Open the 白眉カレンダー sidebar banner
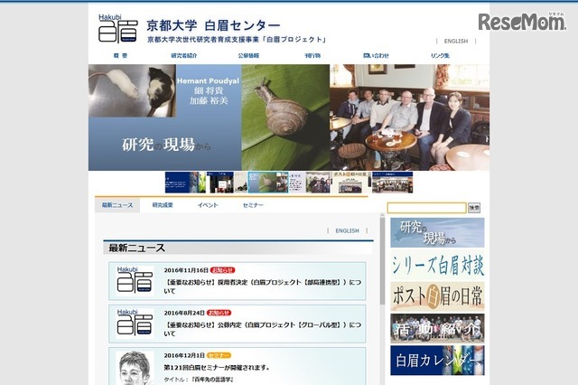This screenshot has width=578, height=385. 437,361
